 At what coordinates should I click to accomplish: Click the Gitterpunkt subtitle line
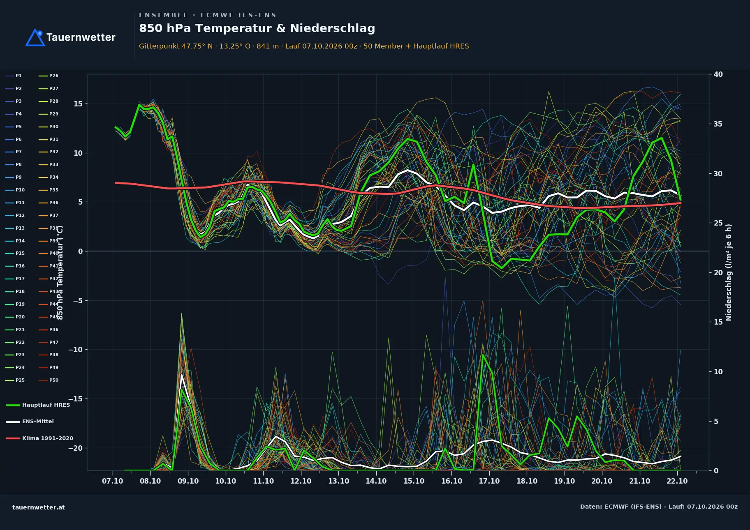click(304, 46)
